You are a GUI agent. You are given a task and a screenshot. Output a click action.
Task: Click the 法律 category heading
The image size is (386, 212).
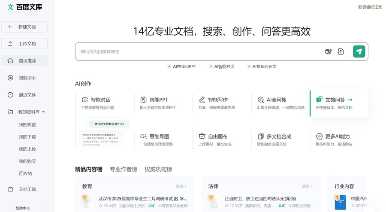tap(213, 186)
